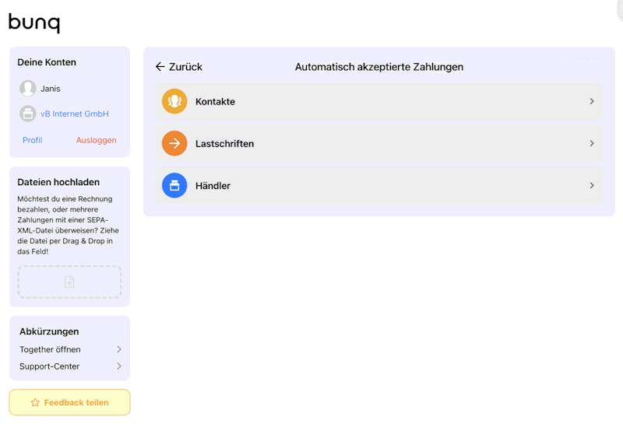
Task: Open the Kontakte settings entry
Action: 379,101
